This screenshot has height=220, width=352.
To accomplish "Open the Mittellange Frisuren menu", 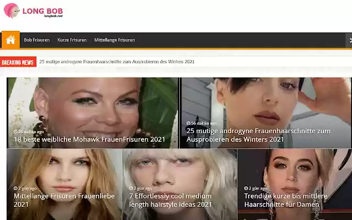I will click(114, 40).
